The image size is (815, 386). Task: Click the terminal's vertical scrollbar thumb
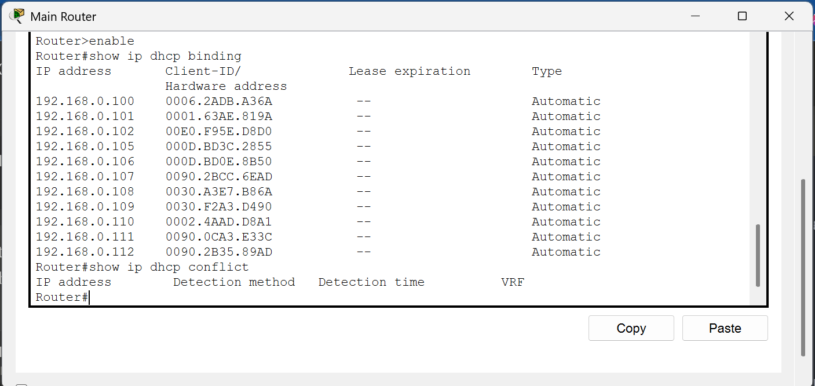758,255
